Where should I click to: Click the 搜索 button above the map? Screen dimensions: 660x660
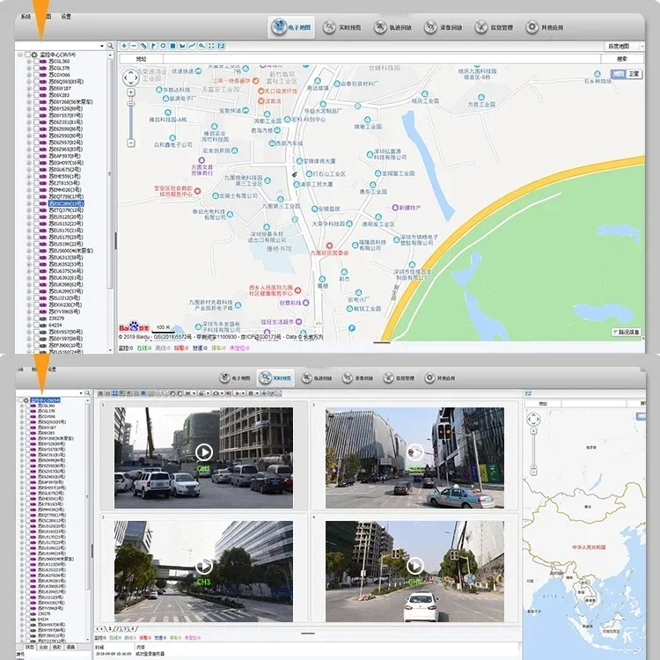click(621, 58)
